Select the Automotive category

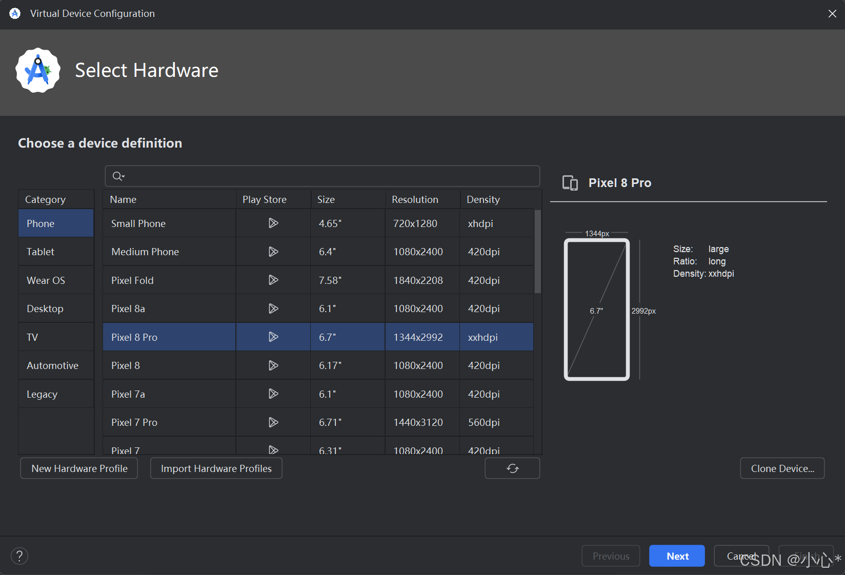56,365
